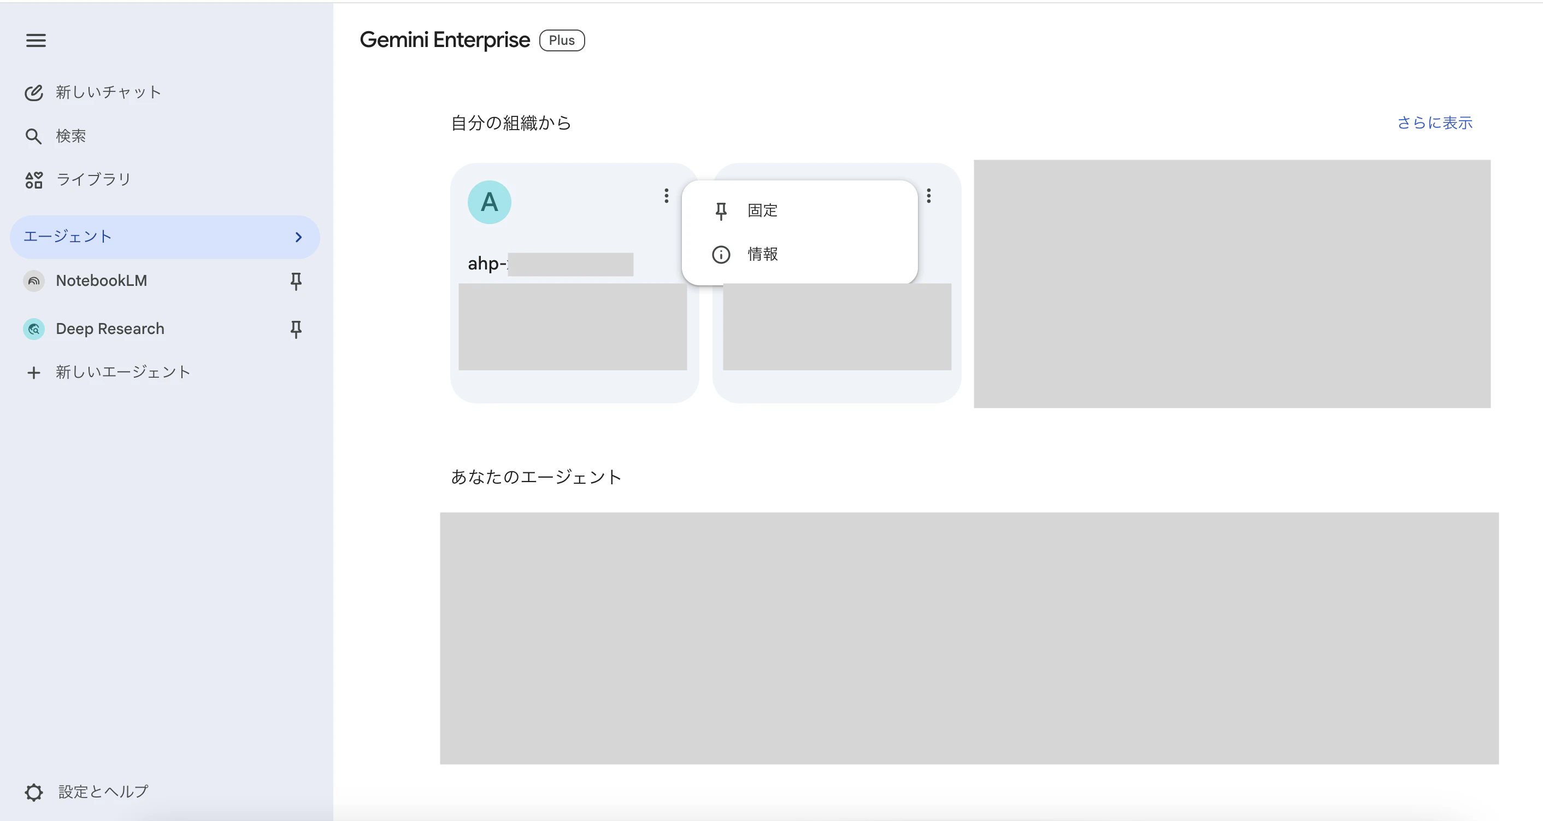Open the Deep Research agent icon

coord(33,329)
